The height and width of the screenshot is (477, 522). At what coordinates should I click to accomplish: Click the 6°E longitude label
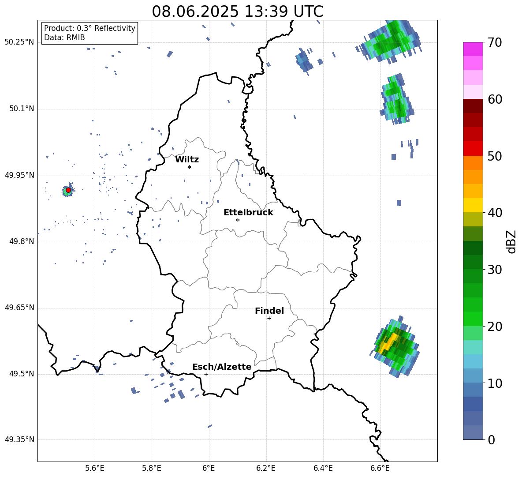coord(209,468)
